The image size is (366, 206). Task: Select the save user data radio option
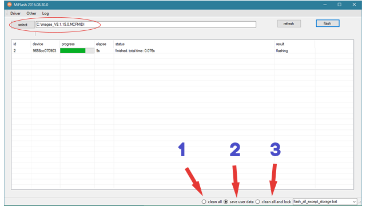[x=226, y=201]
